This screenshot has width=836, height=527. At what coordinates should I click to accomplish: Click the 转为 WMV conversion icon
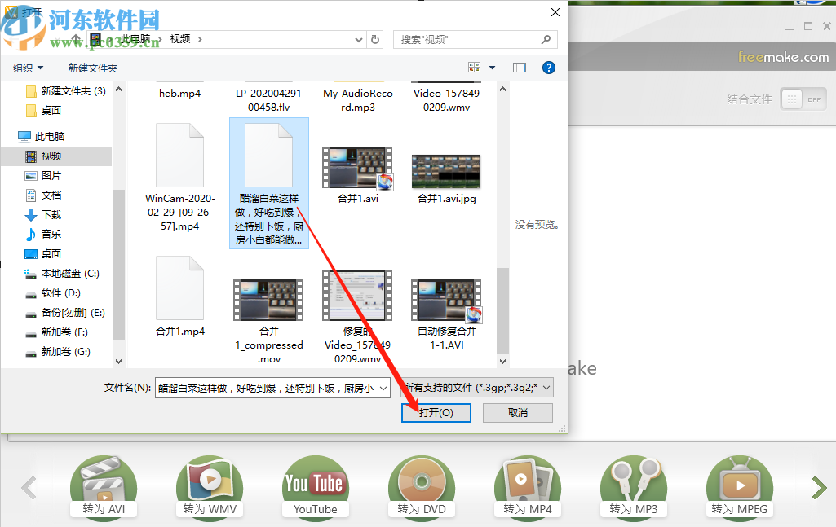210,487
